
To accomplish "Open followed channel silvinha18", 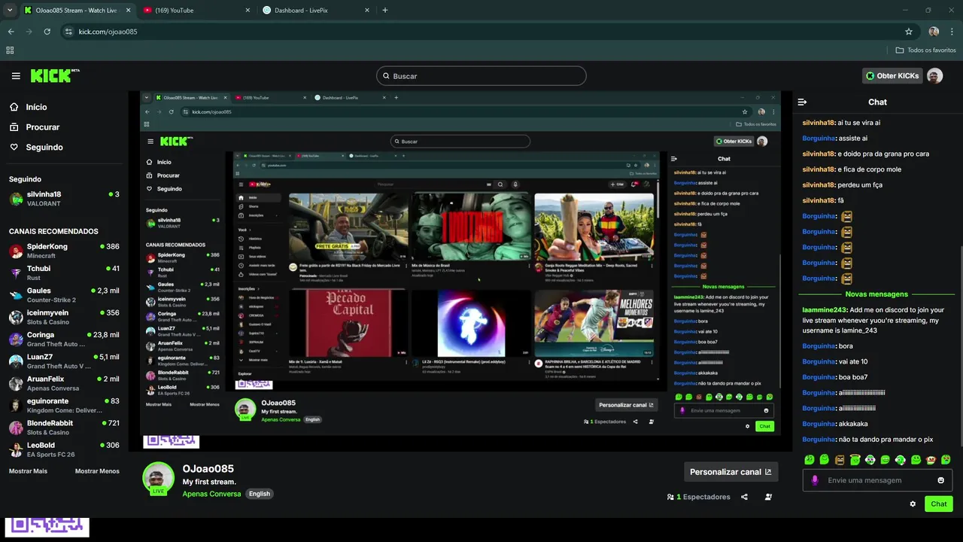I will click(64, 199).
